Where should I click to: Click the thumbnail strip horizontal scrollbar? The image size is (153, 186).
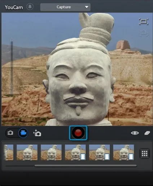(86, 166)
